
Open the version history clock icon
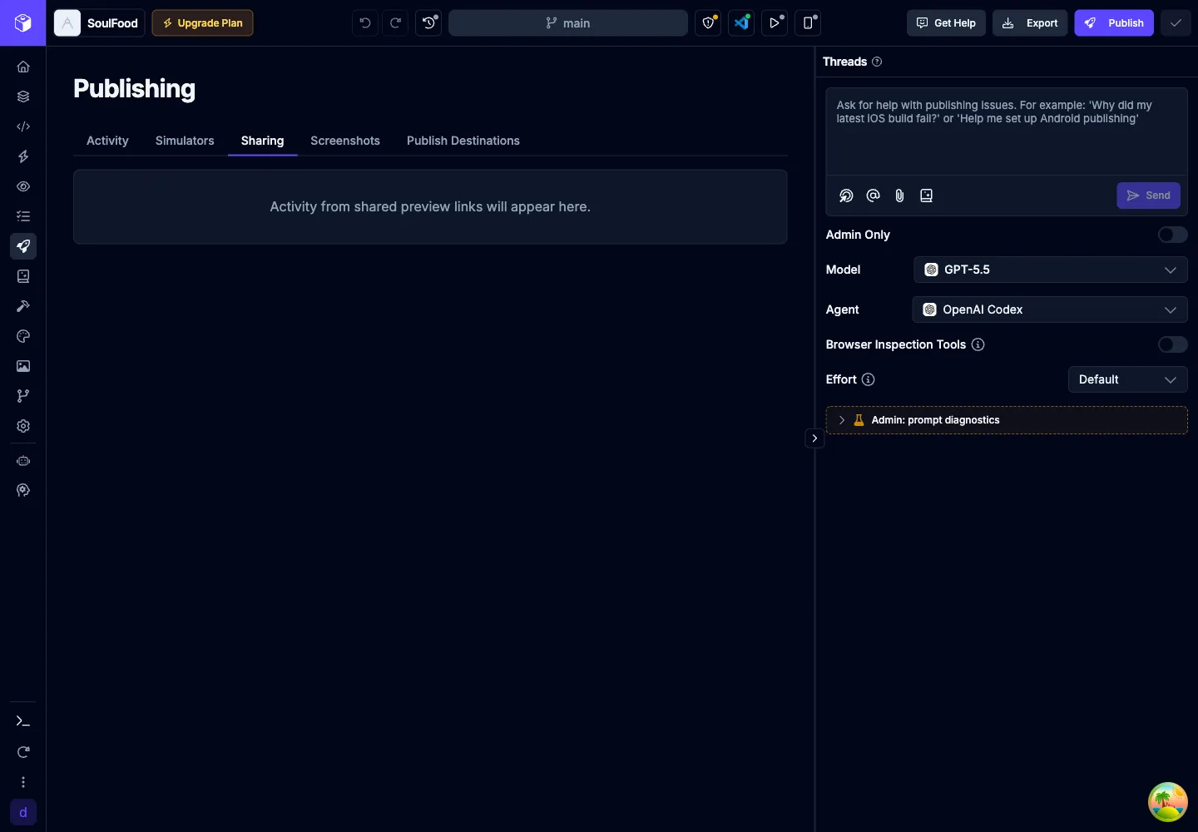[x=428, y=23]
